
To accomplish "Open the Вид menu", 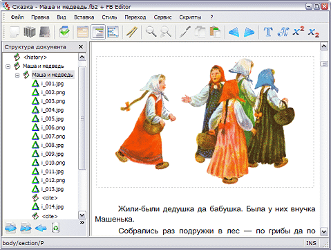I will (62, 17).
